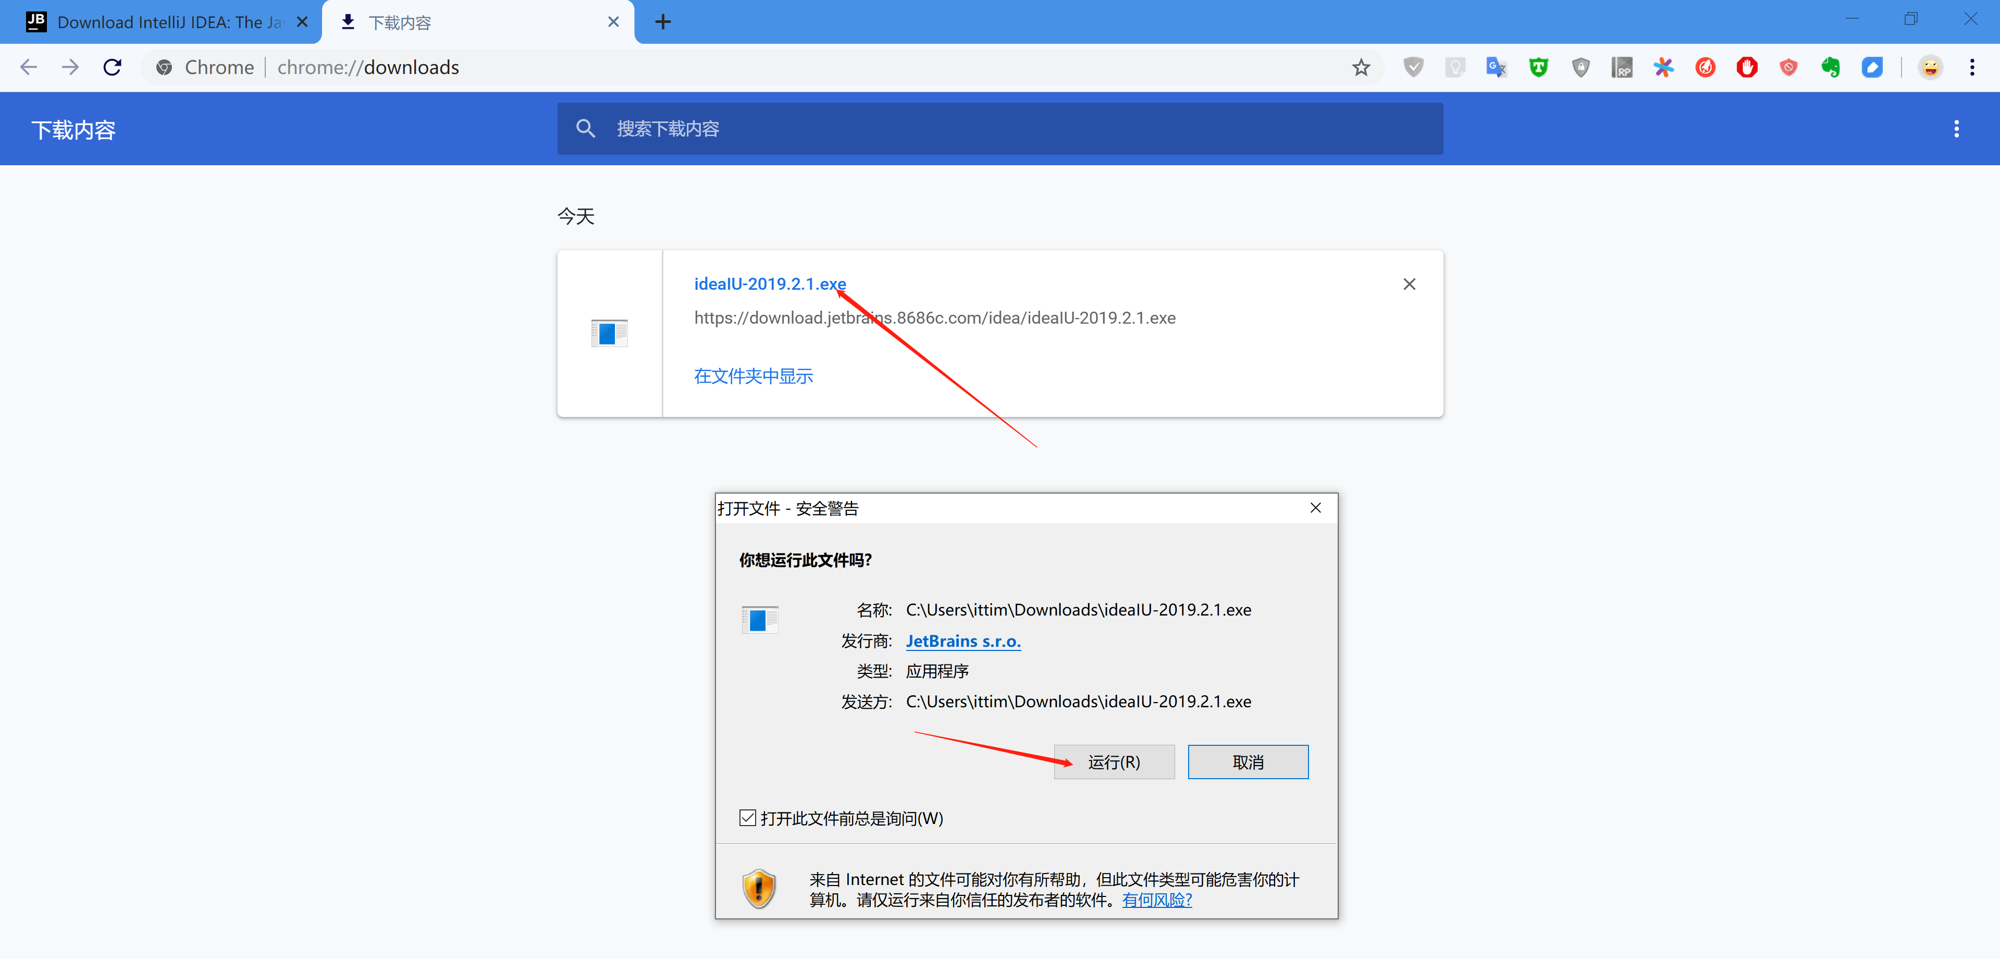The width and height of the screenshot is (2000, 959).
Task: Open the 有何风险? link
Action: [x=1157, y=900]
